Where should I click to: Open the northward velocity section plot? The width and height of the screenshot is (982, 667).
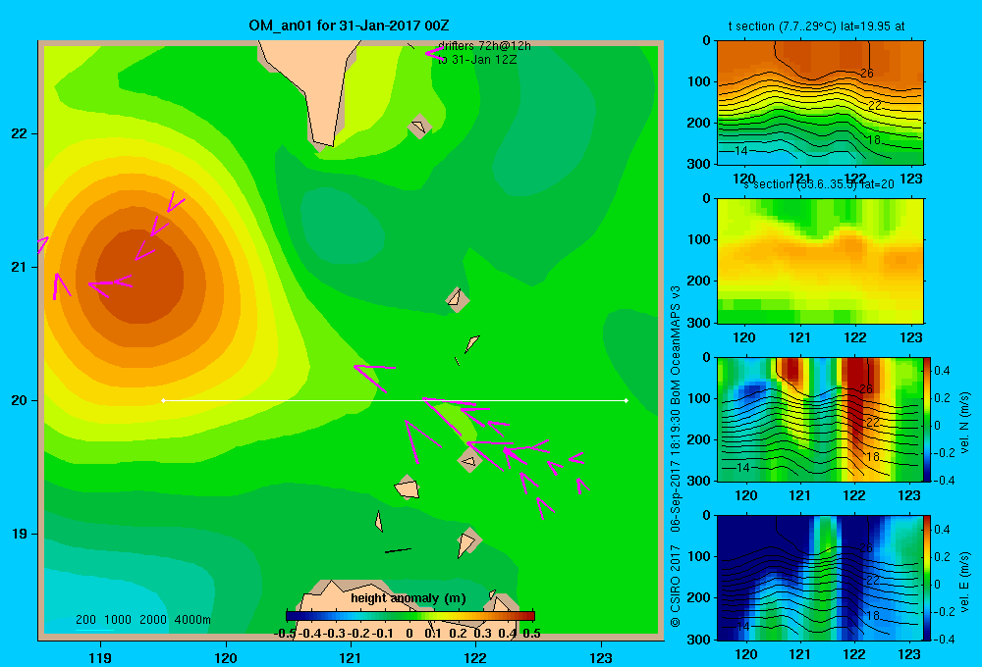tap(820, 419)
